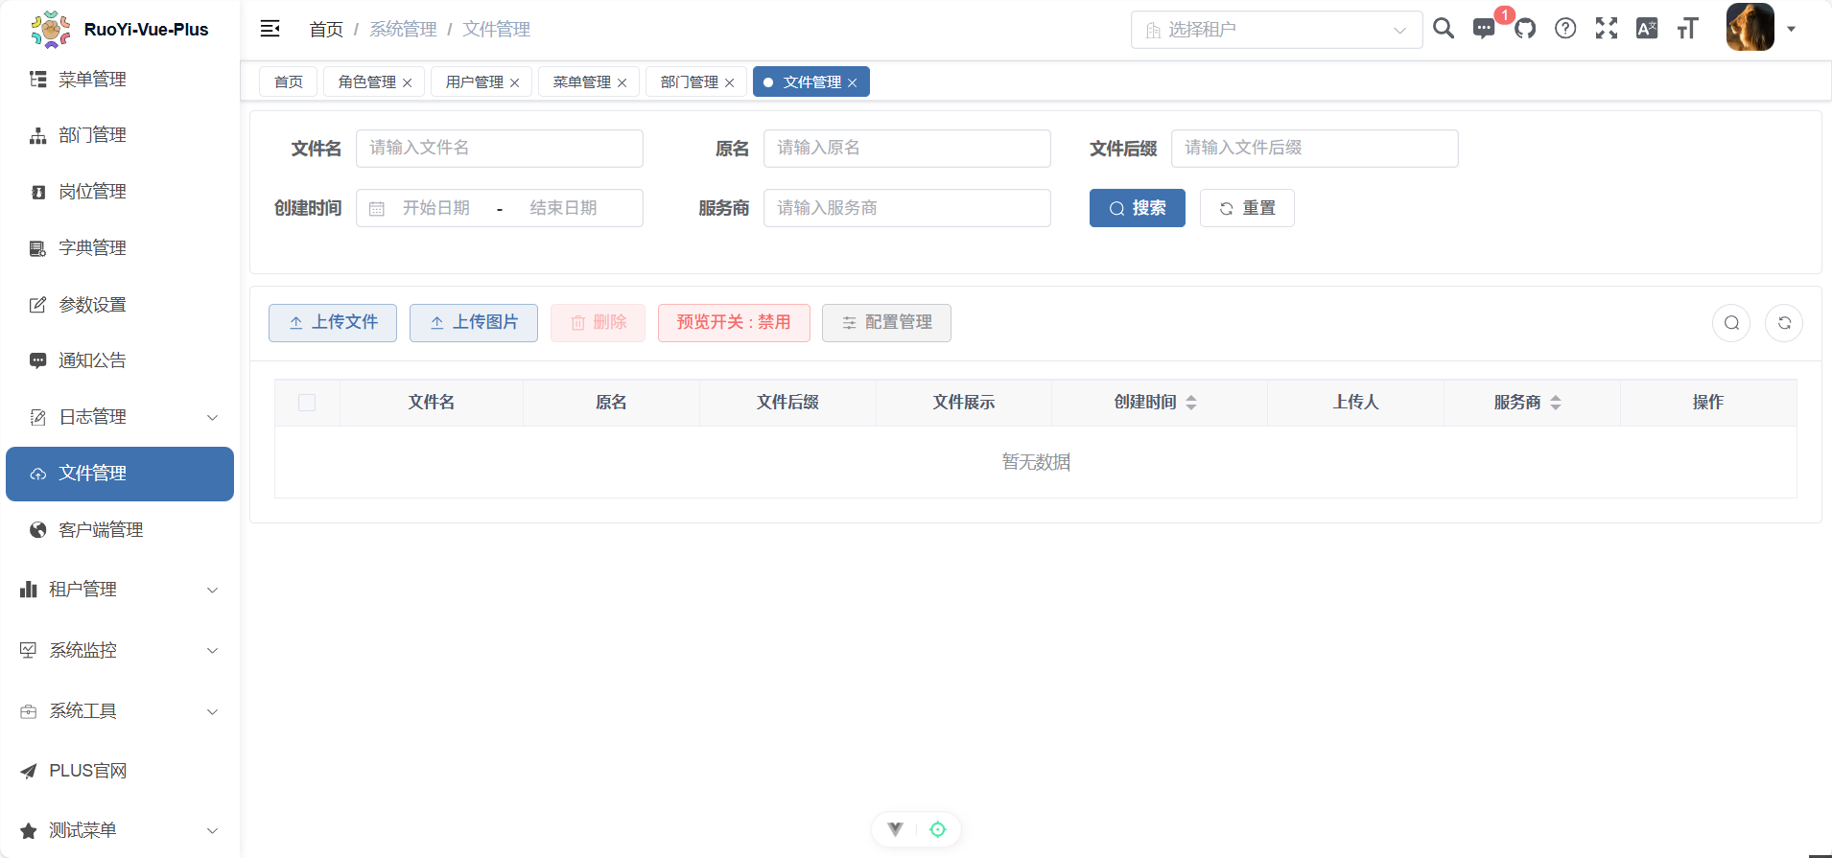Check the select-all checkbox in table header

coord(307,403)
